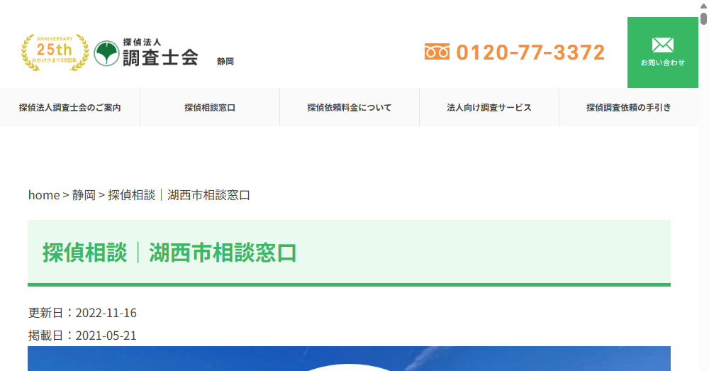Click the green ginkgo leaf logo icon

pyautogui.click(x=106, y=52)
